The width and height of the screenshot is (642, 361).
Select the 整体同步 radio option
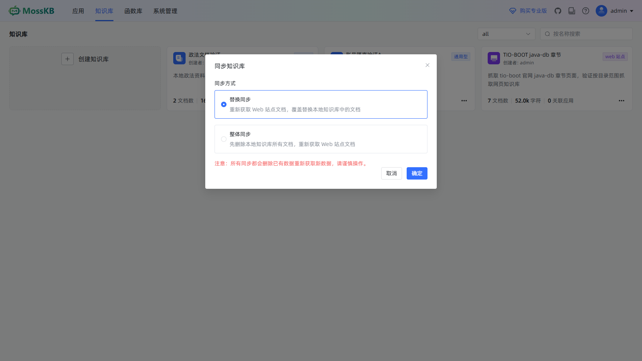[x=224, y=139]
